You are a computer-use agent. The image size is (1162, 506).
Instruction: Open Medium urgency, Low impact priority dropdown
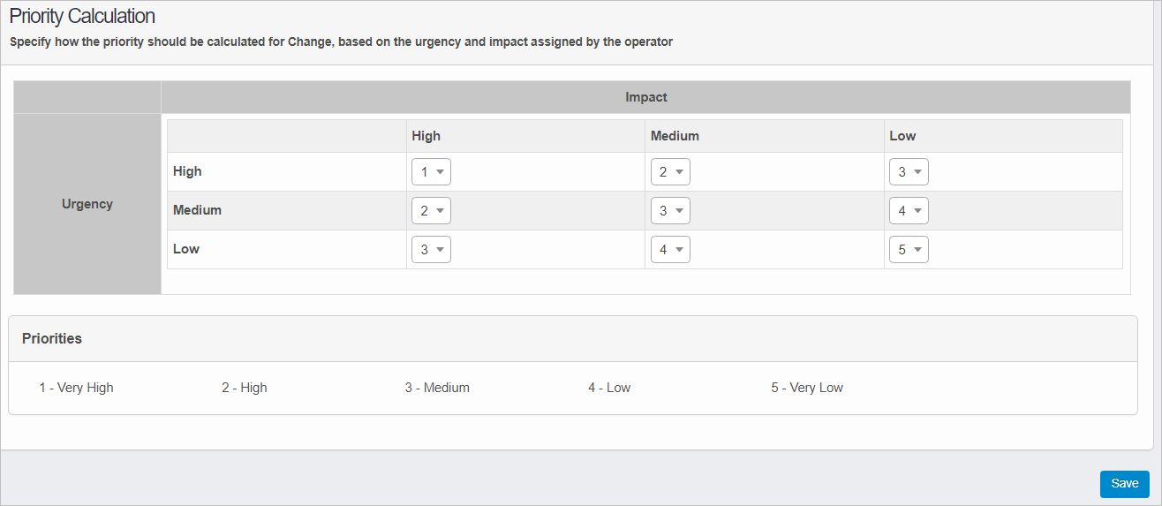tap(909, 211)
